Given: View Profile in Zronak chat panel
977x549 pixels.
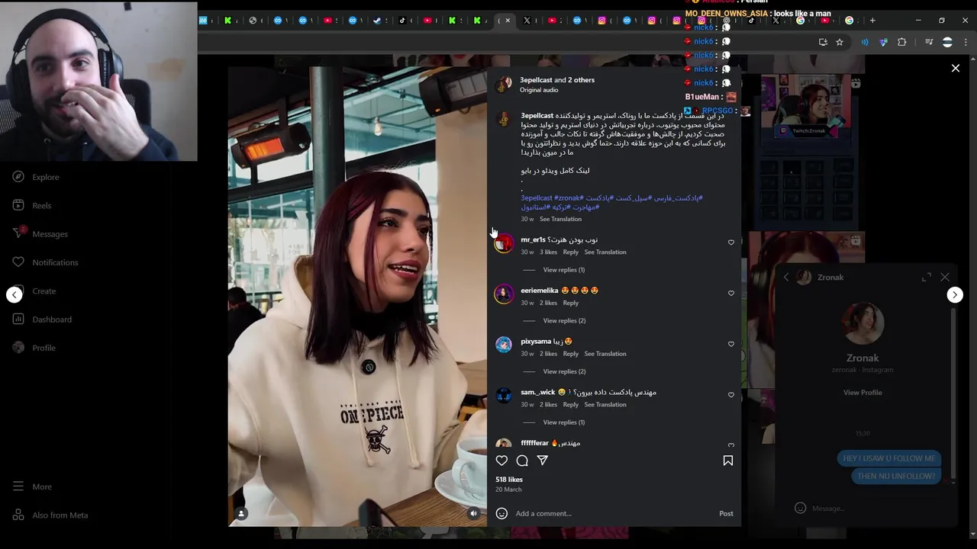Looking at the screenshot, I should click(863, 393).
